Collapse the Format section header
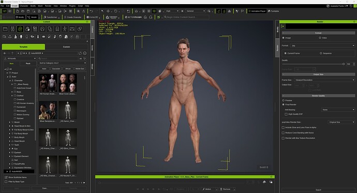The height and width of the screenshot is (193, 357). pos(318,33)
